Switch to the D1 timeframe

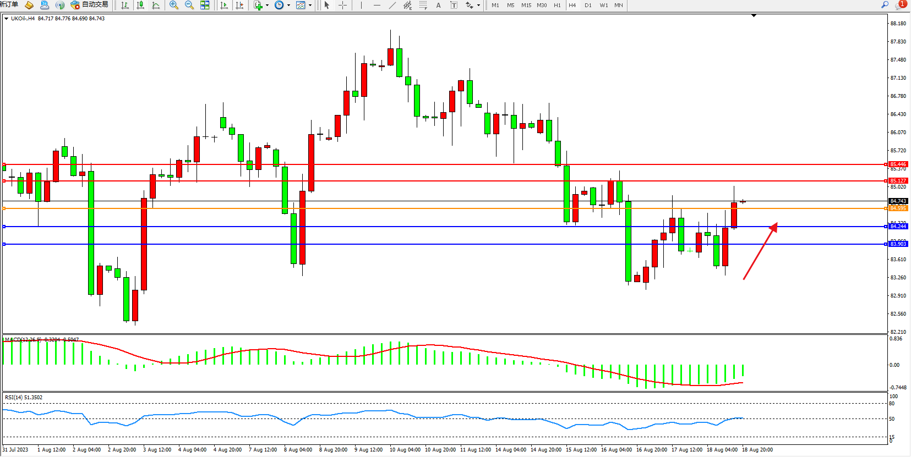(x=588, y=5)
